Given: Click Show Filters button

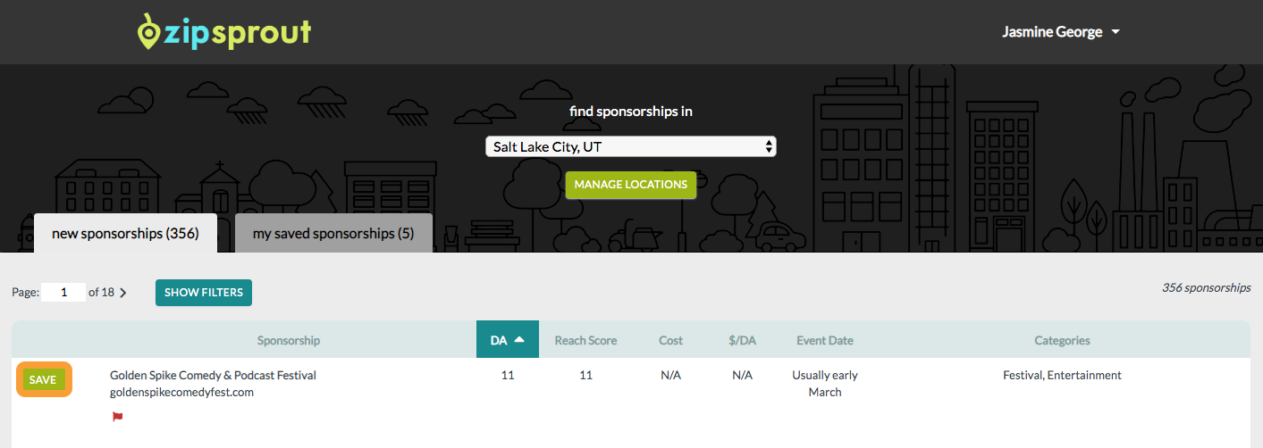Looking at the screenshot, I should (204, 293).
